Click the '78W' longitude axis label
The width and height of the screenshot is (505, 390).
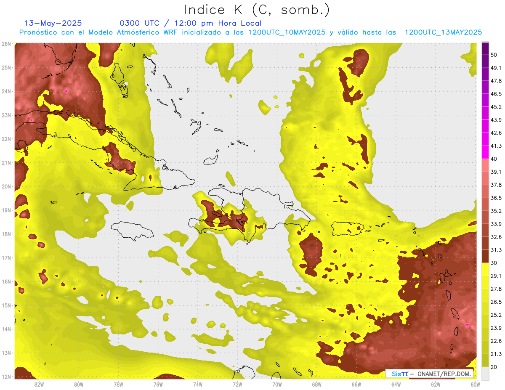click(x=118, y=385)
